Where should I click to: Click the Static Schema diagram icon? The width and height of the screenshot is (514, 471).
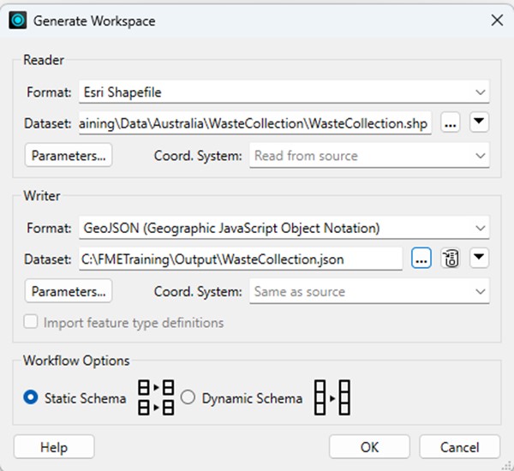(x=155, y=398)
